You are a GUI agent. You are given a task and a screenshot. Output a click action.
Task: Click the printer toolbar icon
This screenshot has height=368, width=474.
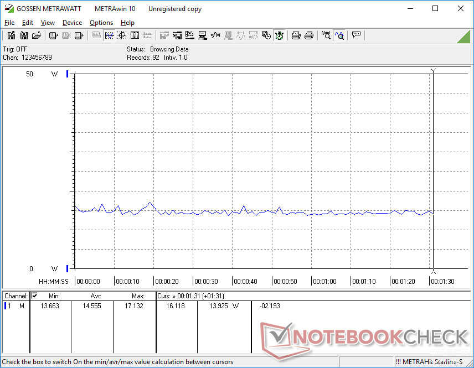(296, 35)
